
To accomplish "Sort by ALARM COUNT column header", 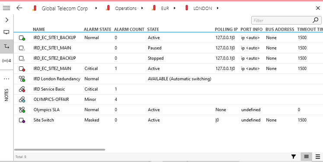I will [129, 29].
